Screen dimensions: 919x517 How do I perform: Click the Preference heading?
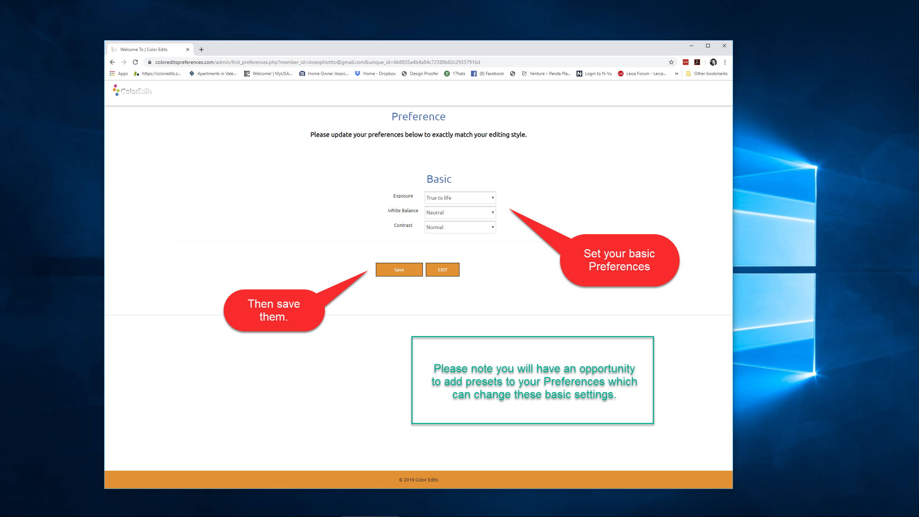pos(418,117)
